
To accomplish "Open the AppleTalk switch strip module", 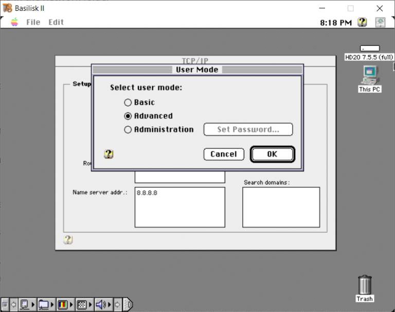I will point(27,305).
